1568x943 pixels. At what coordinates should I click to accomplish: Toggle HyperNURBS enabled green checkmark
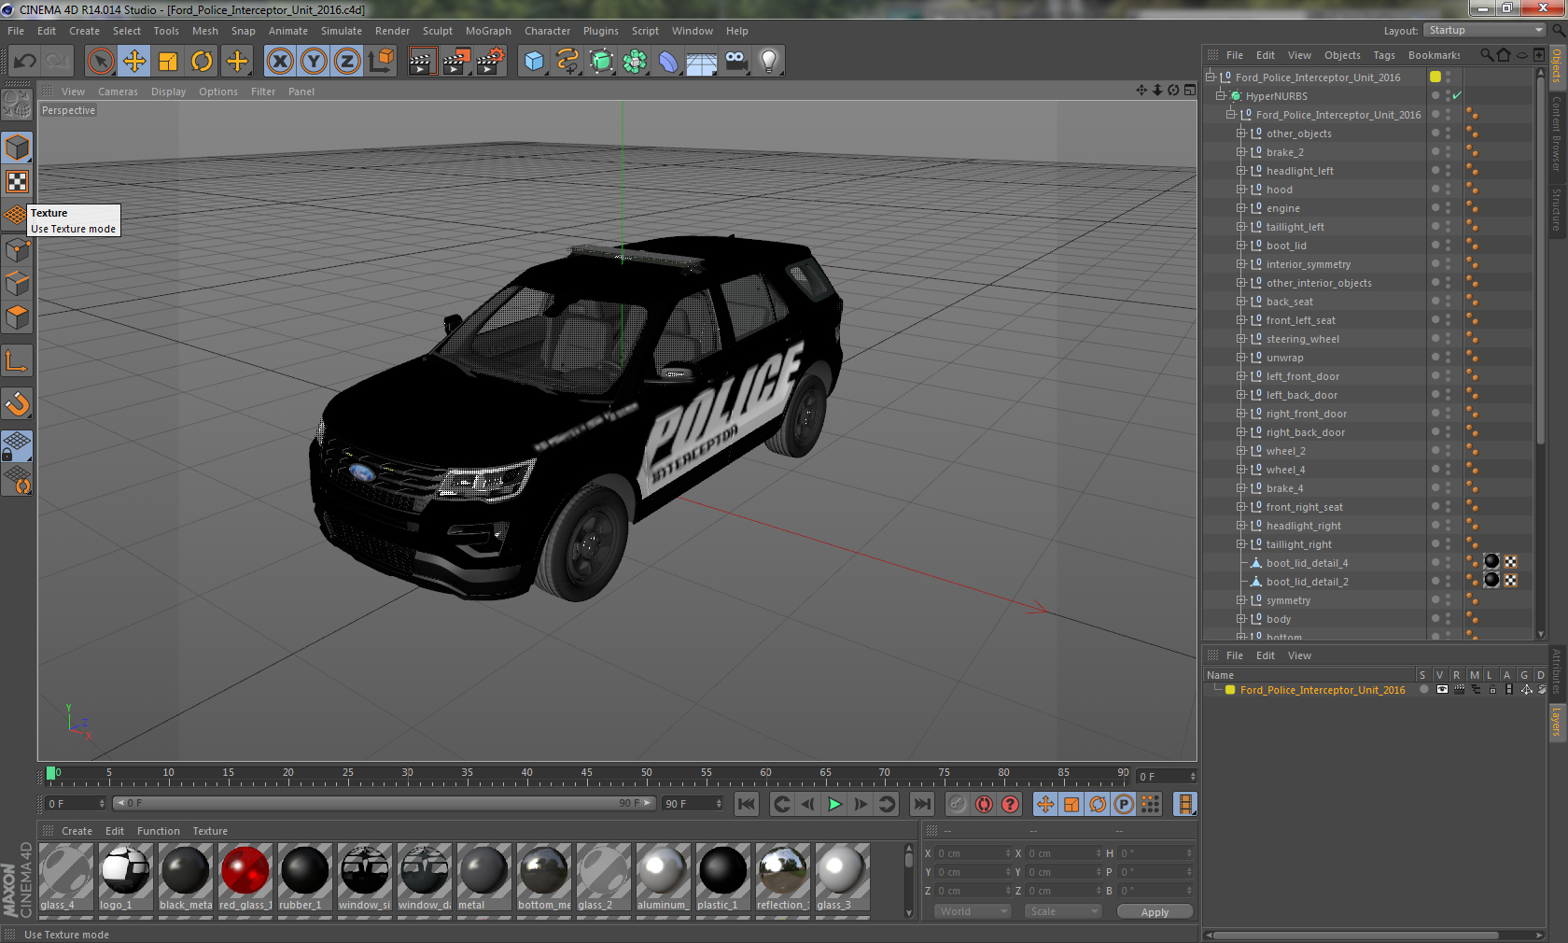point(1457,96)
